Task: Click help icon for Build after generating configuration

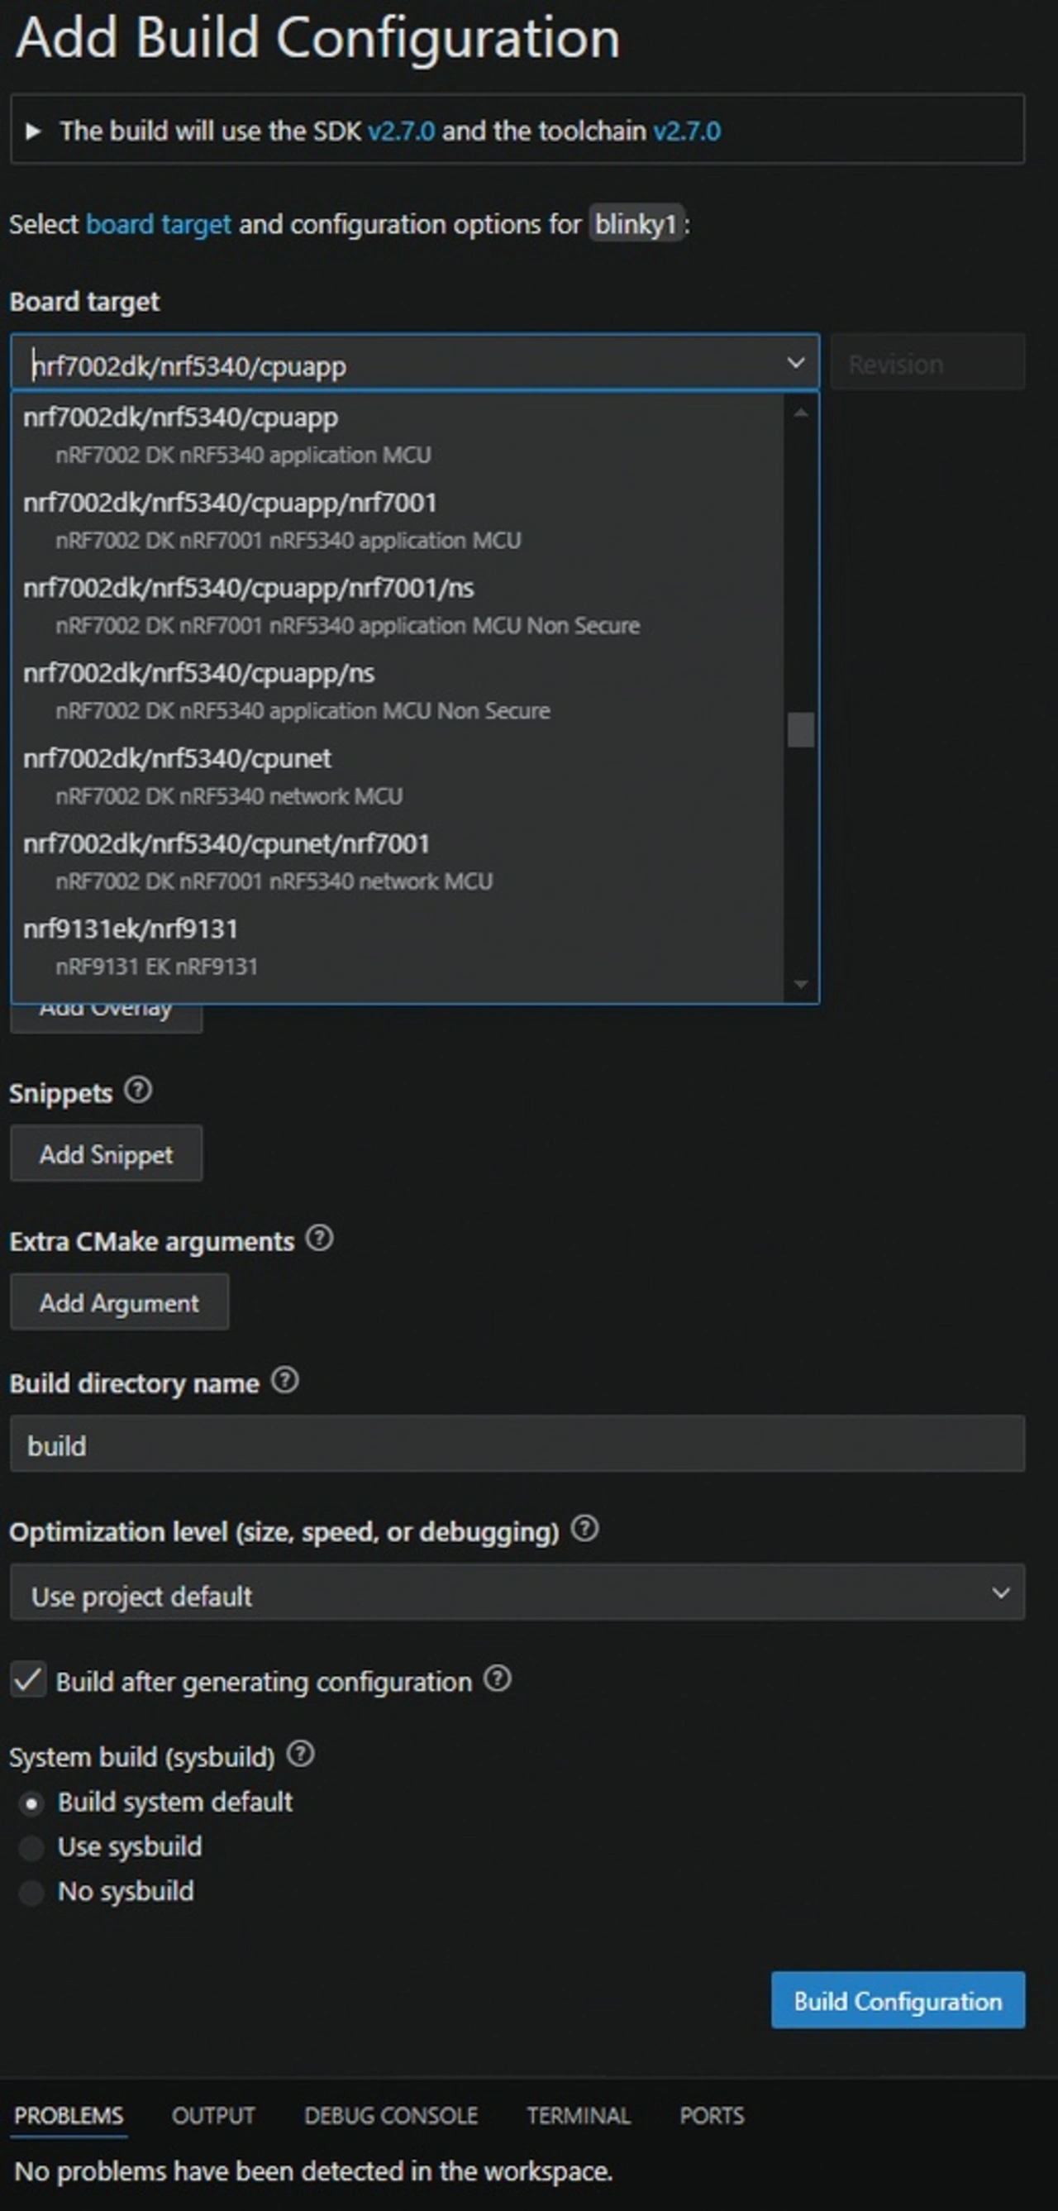Action: point(498,1679)
